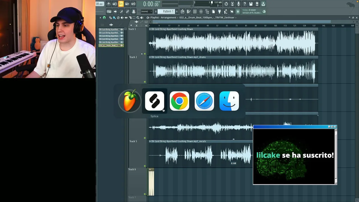This screenshot has width=359, height=202.
Task: Mute Track 1 via its green LED
Action: coord(145,54)
